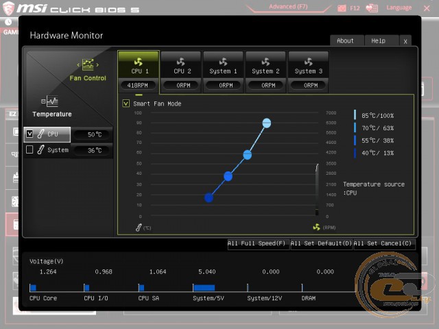The height and width of the screenshot is (329, 439).
Task: Click the clock icon in BIOS background
Action: tap(8, 22)
